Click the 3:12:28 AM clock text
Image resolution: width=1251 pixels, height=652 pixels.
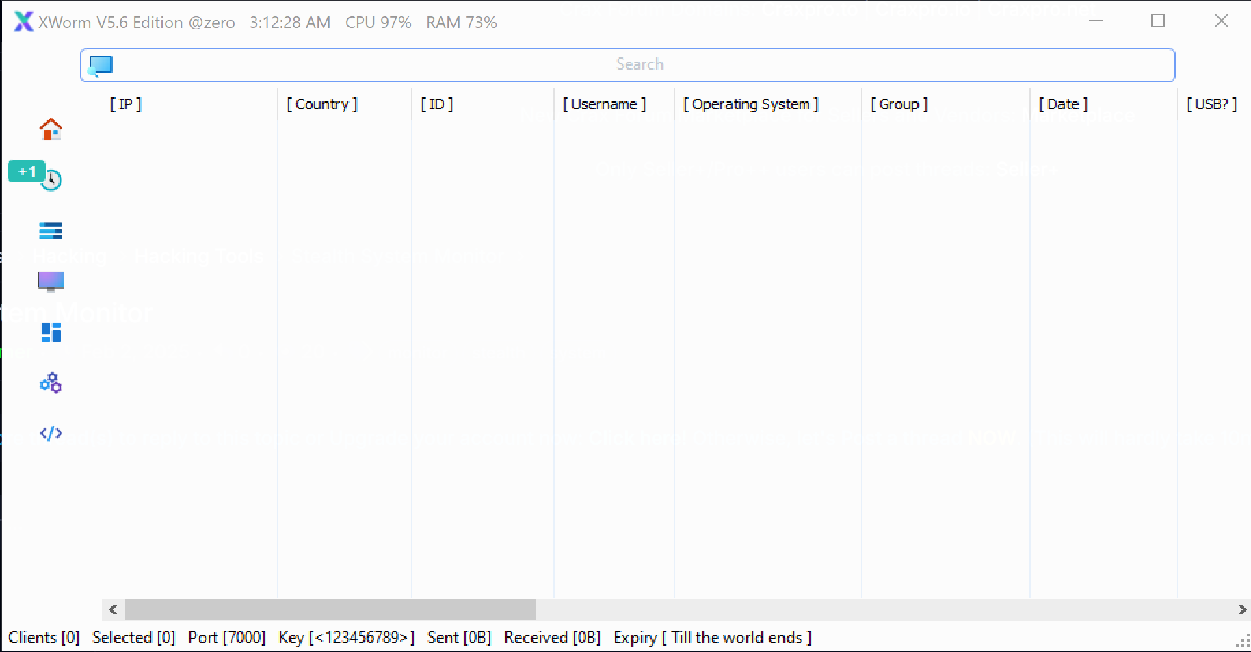(290, 23)
